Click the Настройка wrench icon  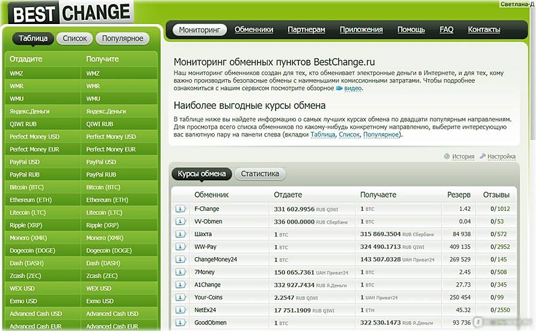(x=482, y=157)
